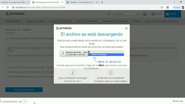This screenshot has width=185, height=104.
Task: Click Ver más next to restricciones
Action: [x=50, y=72]
